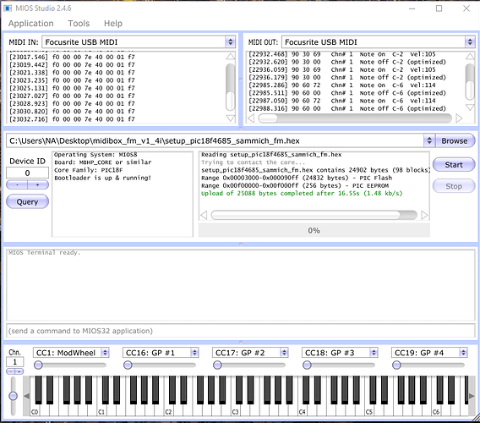The height and width of the screenshot is (423, 480).
Task: Open the CC18: GP #3 controller dropdown
Action: coord(374,353)
